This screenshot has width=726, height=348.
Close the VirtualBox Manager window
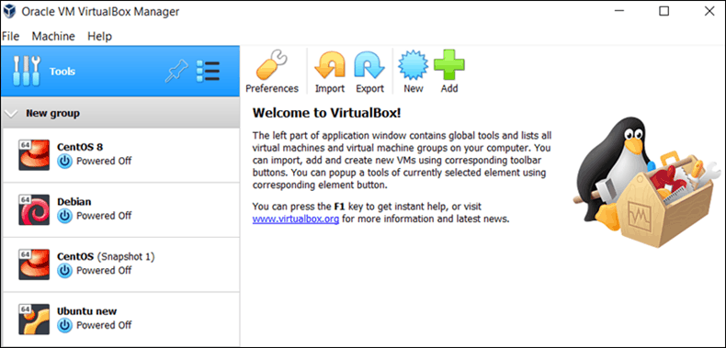(709, 11)
